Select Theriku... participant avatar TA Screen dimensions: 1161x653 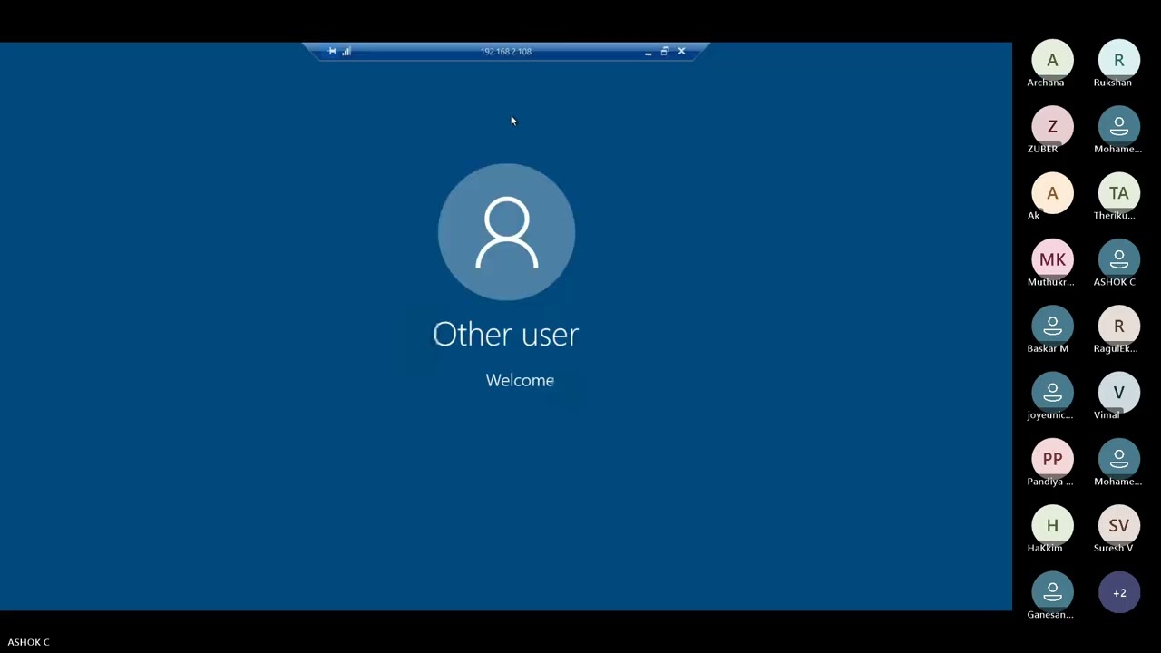(1118, 193)
